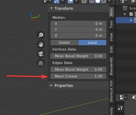The height and width of the screenshot is (115, 136).
Task: Click the Vertices Data Mean Bevel Weight slider
Action: pyautogui.click(x=78, y=56)
